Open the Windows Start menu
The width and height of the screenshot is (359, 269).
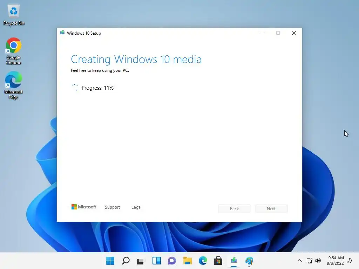coord(110,261)
